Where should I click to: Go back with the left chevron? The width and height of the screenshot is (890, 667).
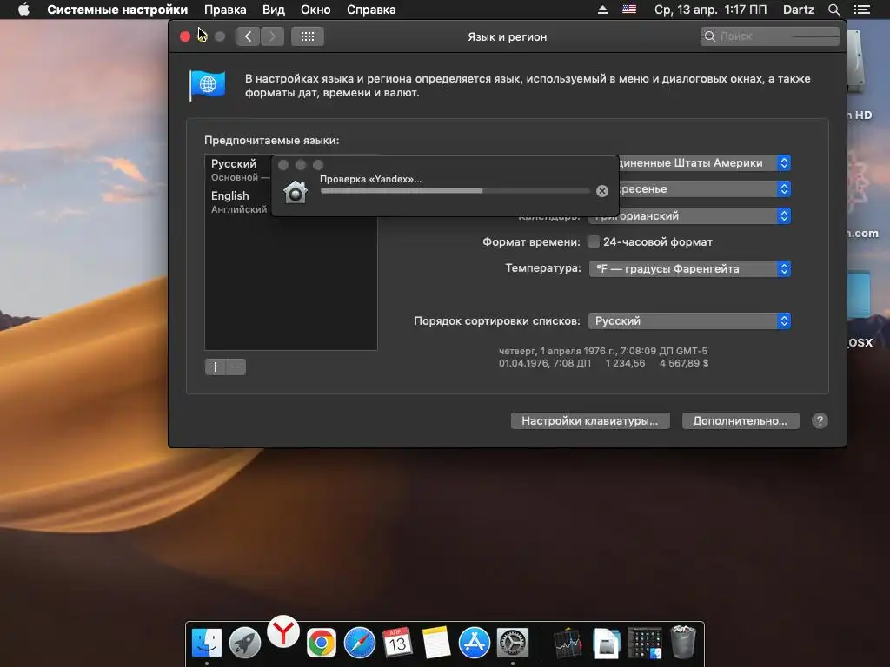248,36
